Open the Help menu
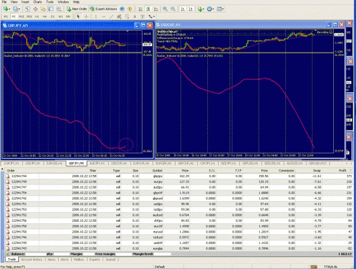The height and width of the screenshot is (269, 356). 76,2
